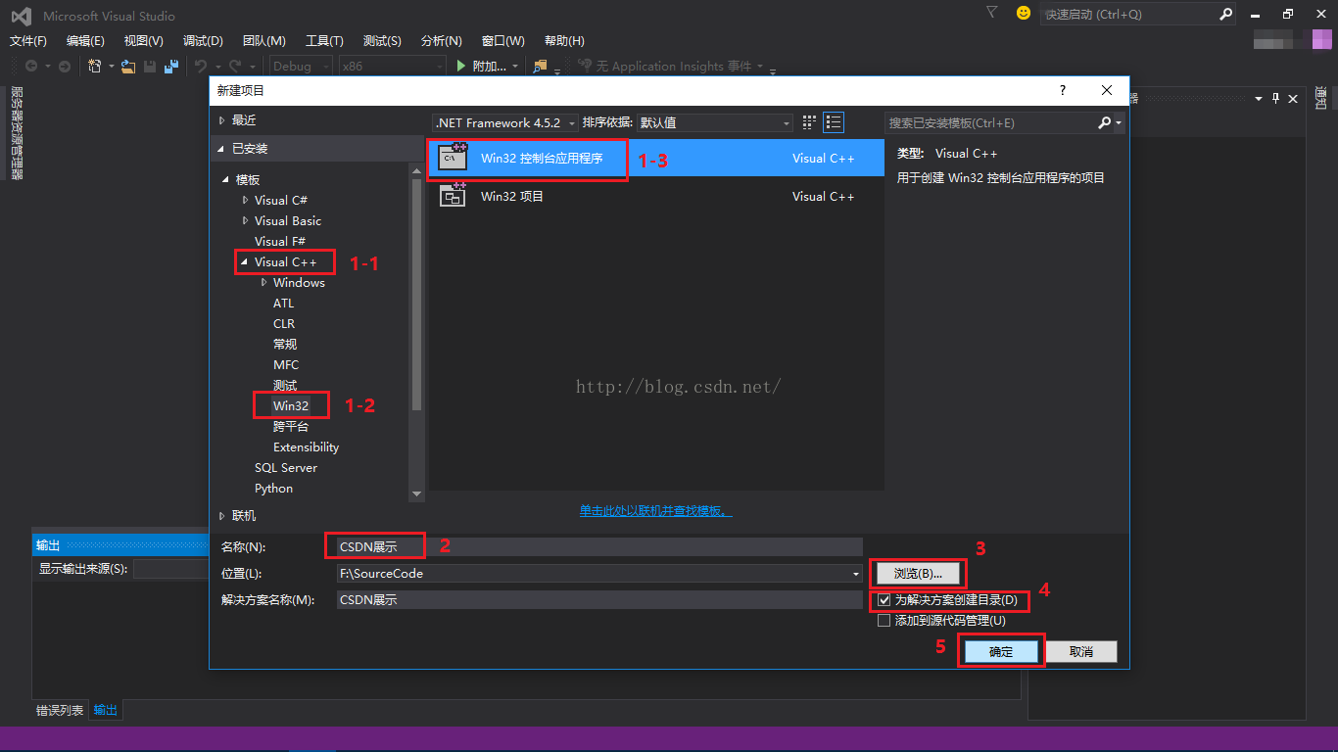
Task: Switch to the 输出 bottom tab
Action: (x=106, y=710)
